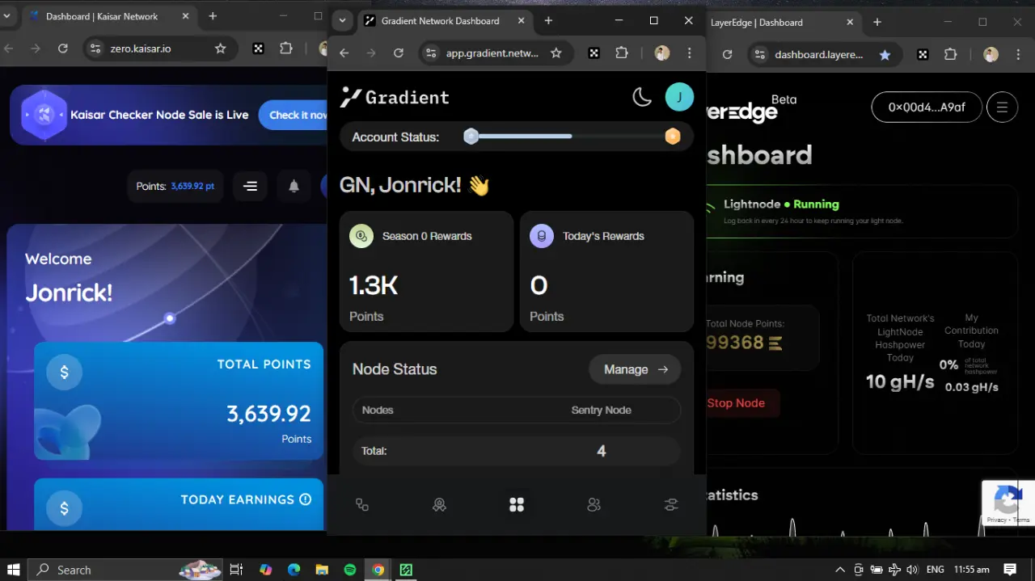Open Extensions puzzle icon in Gradient window
Image resolution: width=1035 pixels, height=581 pixels.
click(621, 53)
